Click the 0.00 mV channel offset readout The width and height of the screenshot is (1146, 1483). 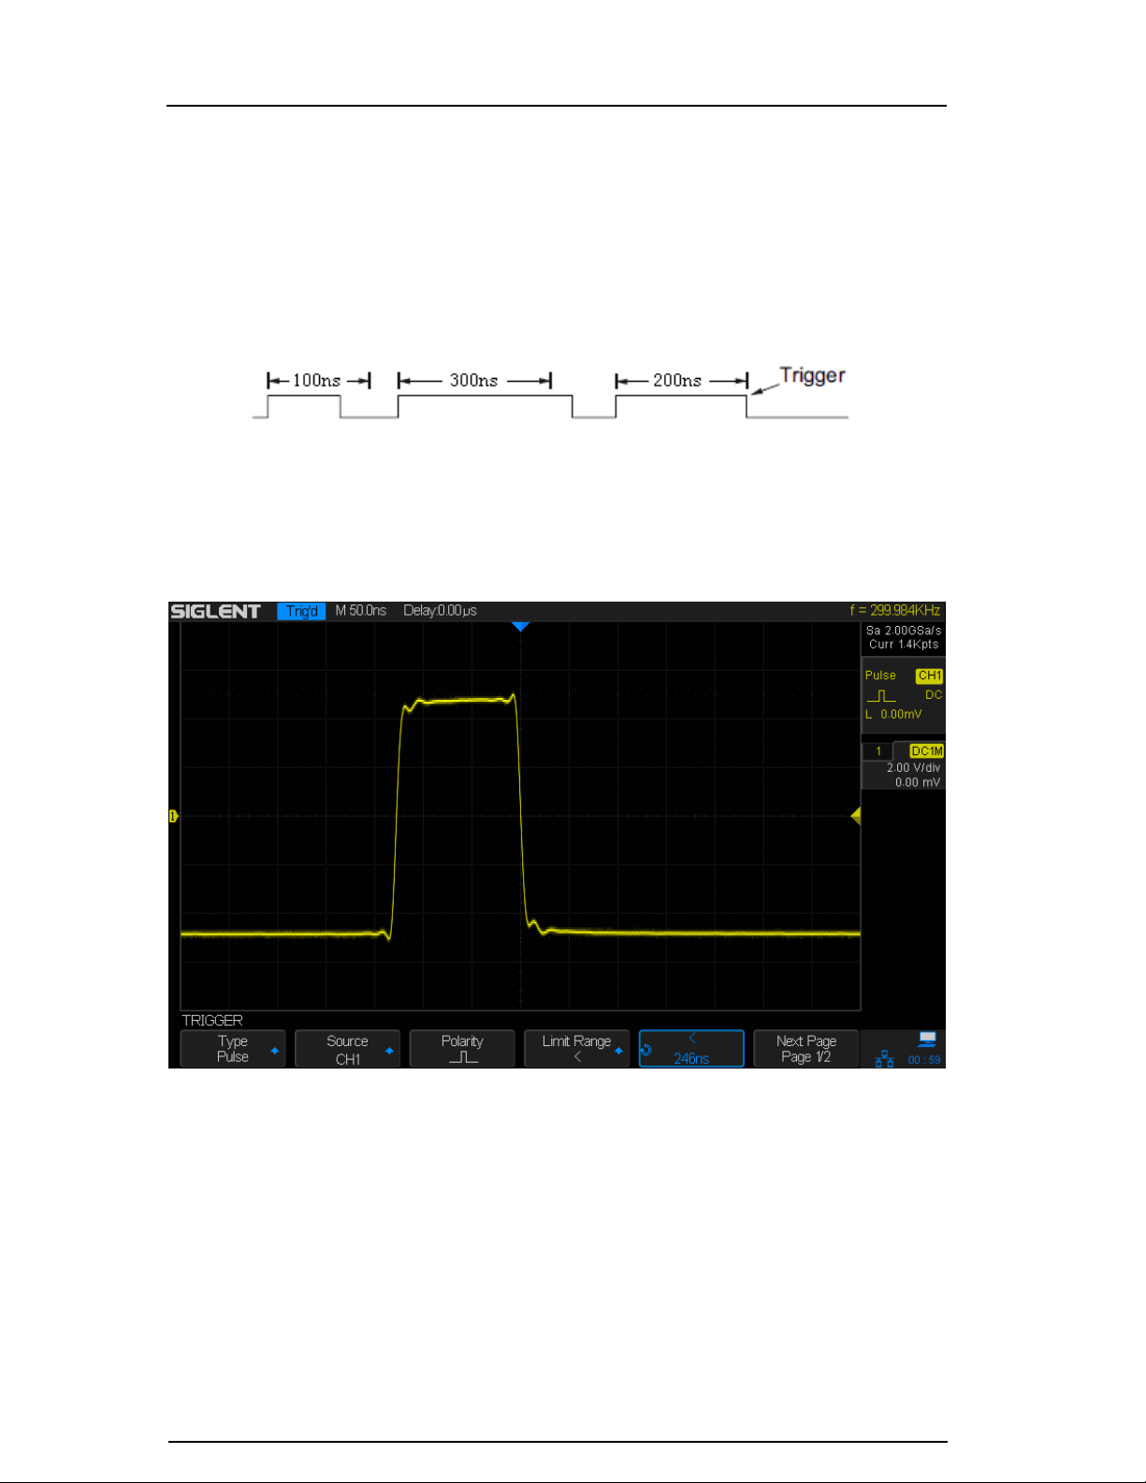click(x=917, y=782)
